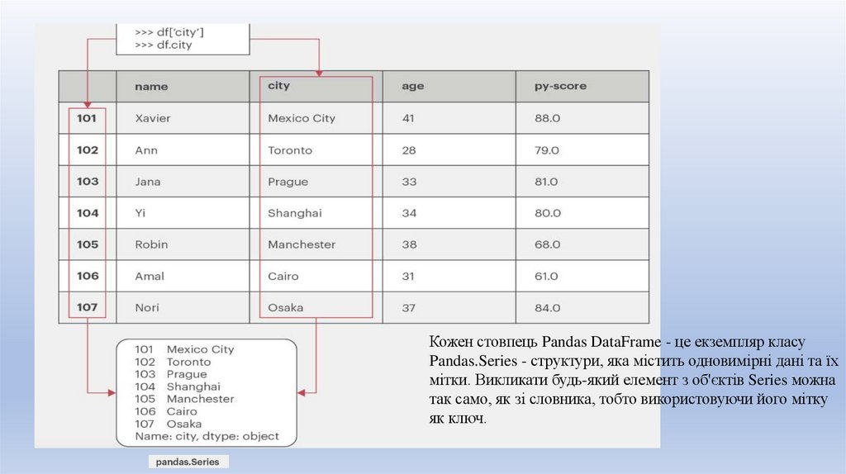The width and height of the screenshot is (846, 474).
Task: Click py-score value 84.0
Action: (x=547, y=308)
